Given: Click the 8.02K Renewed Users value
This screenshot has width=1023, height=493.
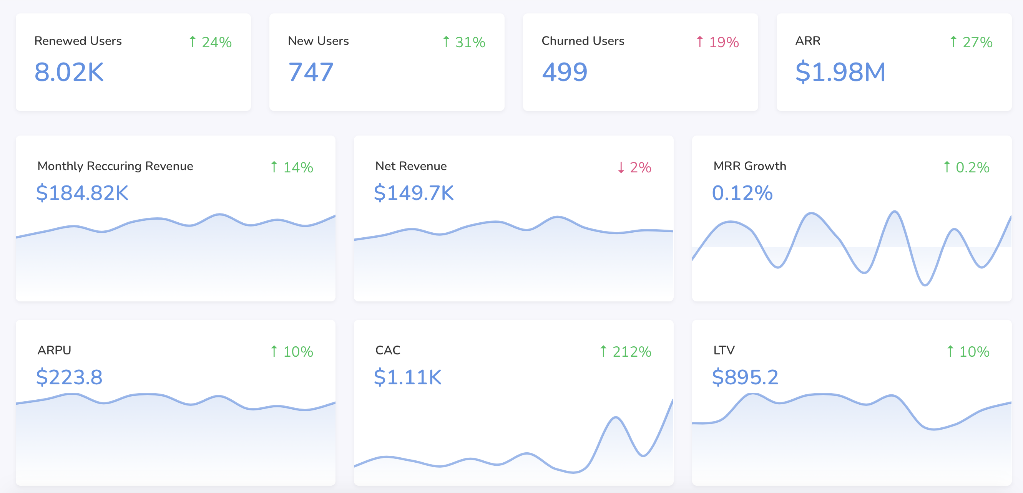Looking at the screenshot, I should pyautogui.click(x=69, y=72).
